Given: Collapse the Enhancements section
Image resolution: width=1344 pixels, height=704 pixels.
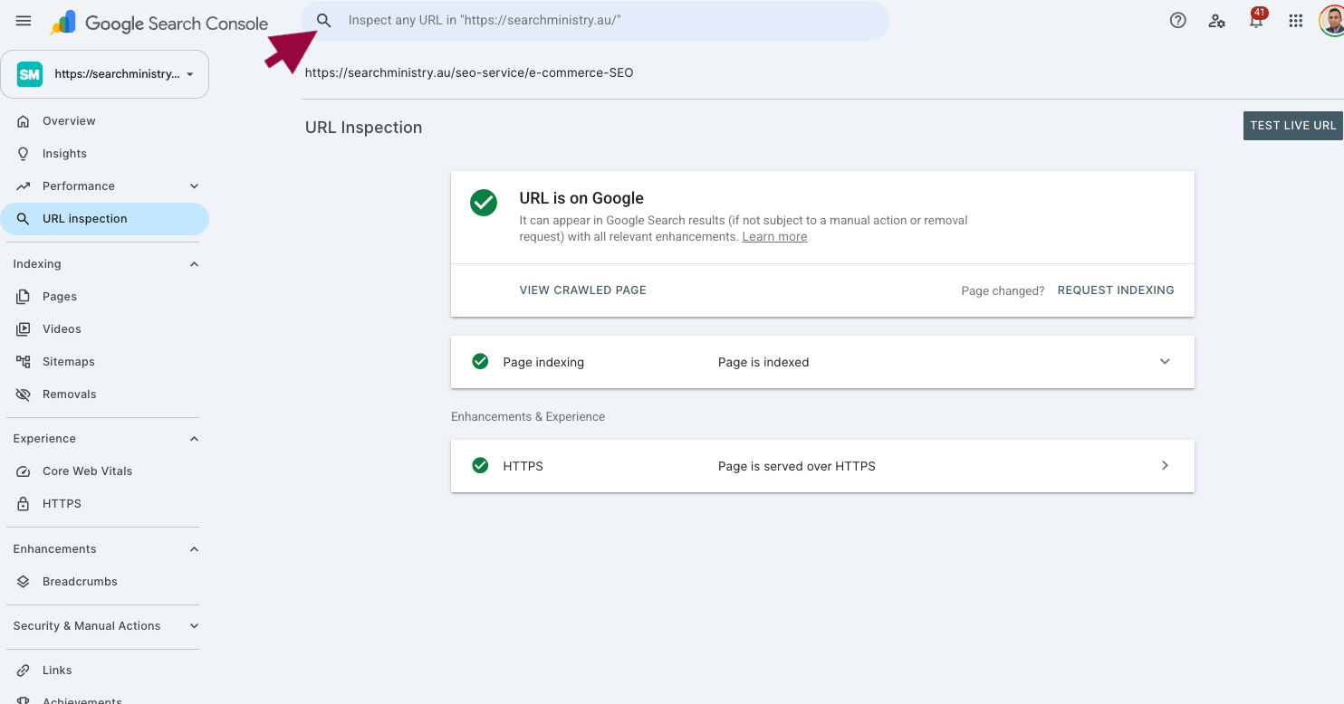Looking at the screenshot, I should [x=194, y=549].
